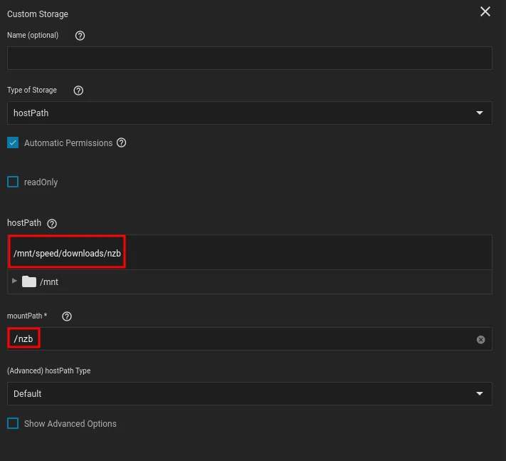
Task: Enable the readOnly checkbox
Action: click(x=13, y=182)
